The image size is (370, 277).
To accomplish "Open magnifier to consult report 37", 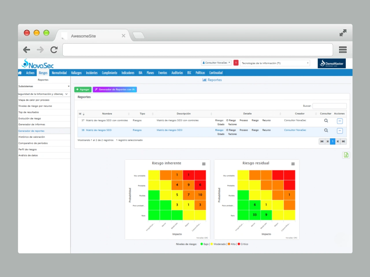I will [x=326, y=121].
